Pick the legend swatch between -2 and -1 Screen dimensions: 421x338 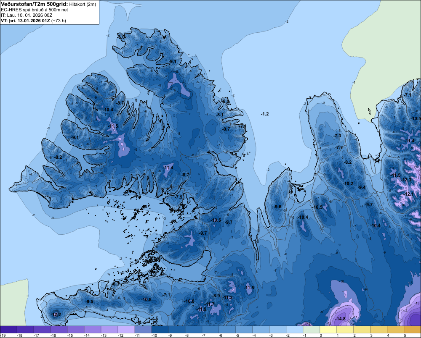[295, 330]
